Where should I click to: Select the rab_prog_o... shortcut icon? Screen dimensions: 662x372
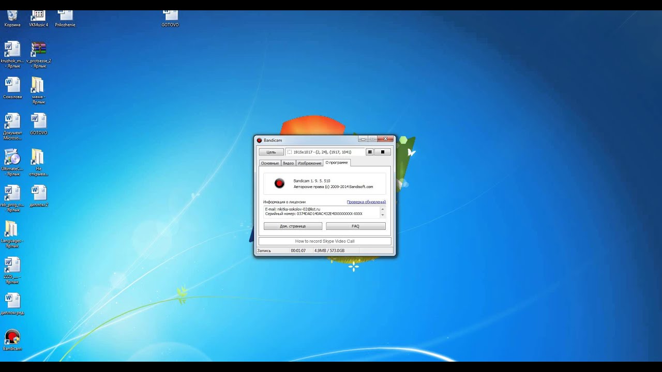pos(12,199)
